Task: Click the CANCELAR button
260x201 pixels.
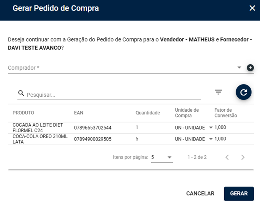Action: click(x=200, y=193)
